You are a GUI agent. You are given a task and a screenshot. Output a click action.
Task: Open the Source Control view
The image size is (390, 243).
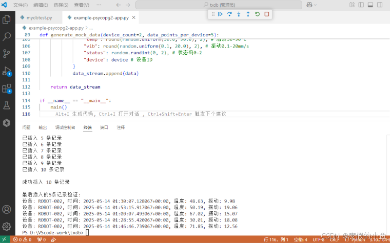7,54
